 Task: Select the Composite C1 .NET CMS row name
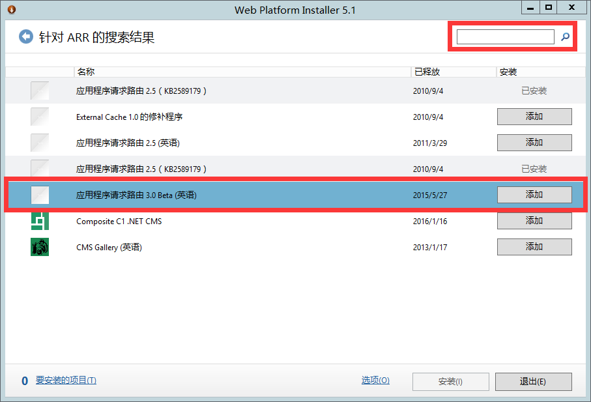[x=119, y=221]
